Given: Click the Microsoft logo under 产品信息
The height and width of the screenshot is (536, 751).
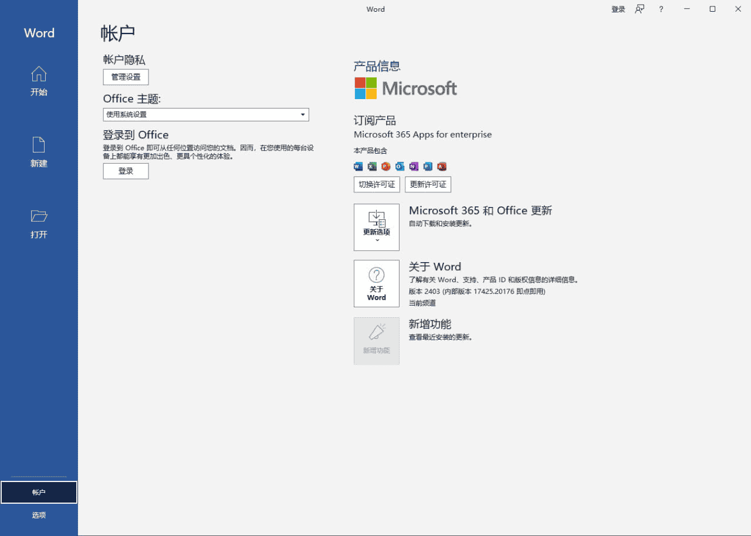Looking at the screenshot, I should coord(405,88).
